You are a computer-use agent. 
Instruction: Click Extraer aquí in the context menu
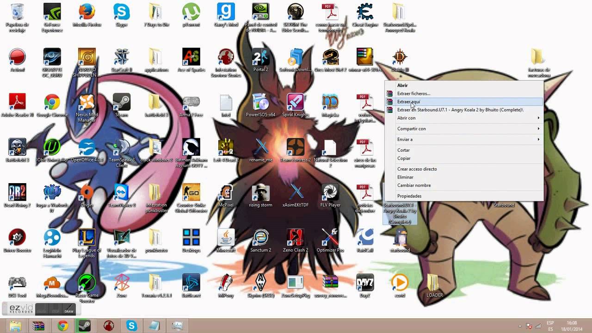[464, 102]
